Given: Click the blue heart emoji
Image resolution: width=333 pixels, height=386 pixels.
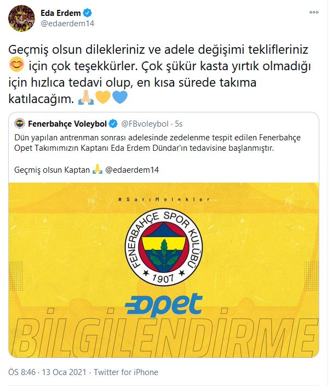Looking at the screenshot, I should 120,98.
